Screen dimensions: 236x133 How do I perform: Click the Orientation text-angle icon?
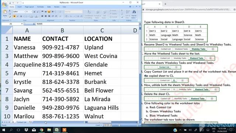click(x=53, y=11)
